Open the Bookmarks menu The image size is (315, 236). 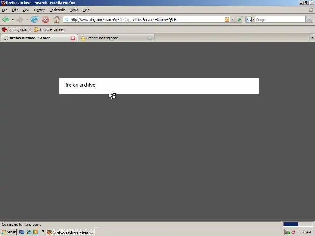click(58, 10)
